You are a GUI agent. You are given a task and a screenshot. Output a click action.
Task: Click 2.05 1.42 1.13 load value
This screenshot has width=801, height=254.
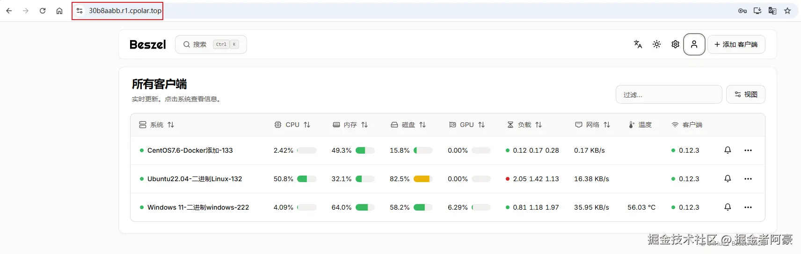coord(536,179)
